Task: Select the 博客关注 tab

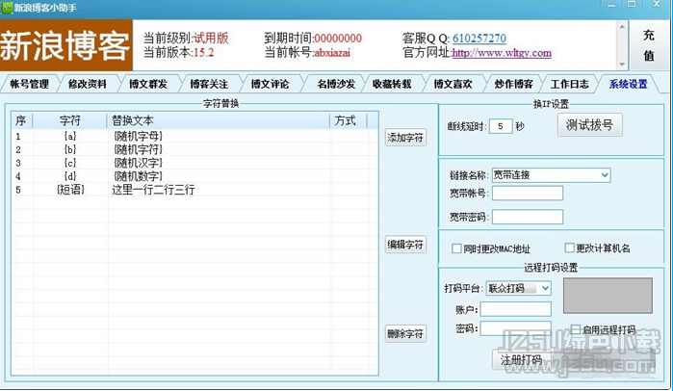Action: pyautogui.click(x=209, y=84)
